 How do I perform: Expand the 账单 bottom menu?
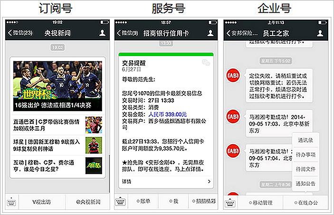coord(143,201)
